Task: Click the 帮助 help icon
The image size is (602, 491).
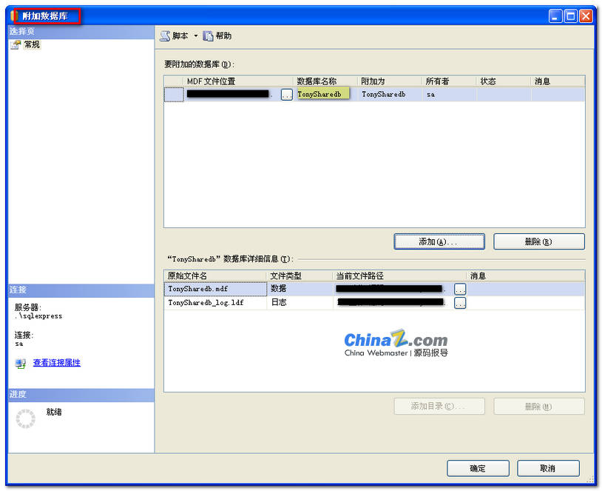Action: pyautogui.click(x=208, y=36)
